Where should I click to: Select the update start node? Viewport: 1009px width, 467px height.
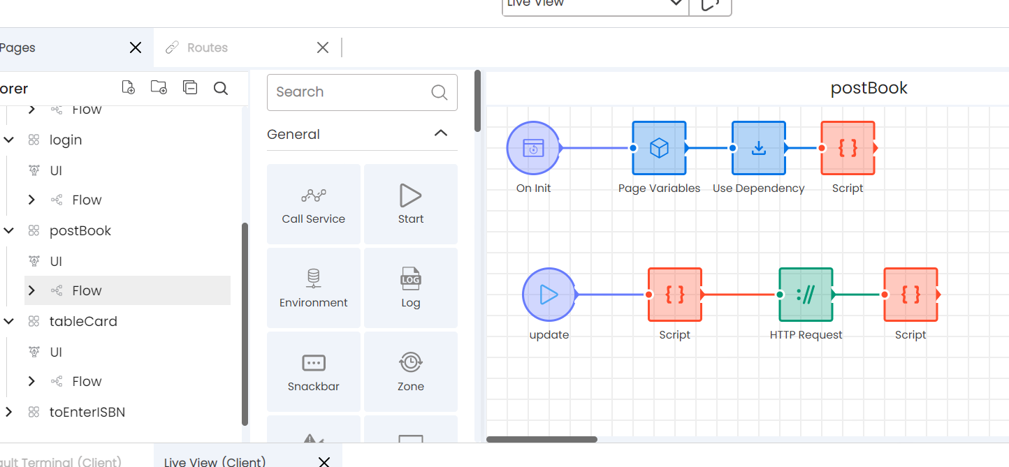[x=549, y=295]
